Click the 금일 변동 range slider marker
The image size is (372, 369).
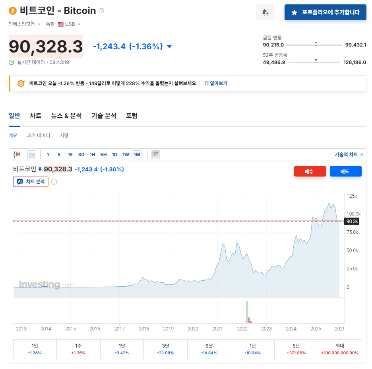(x=316, y=43)
